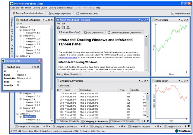Switch to the Category 2.2 Products tab

pos(122,121)
